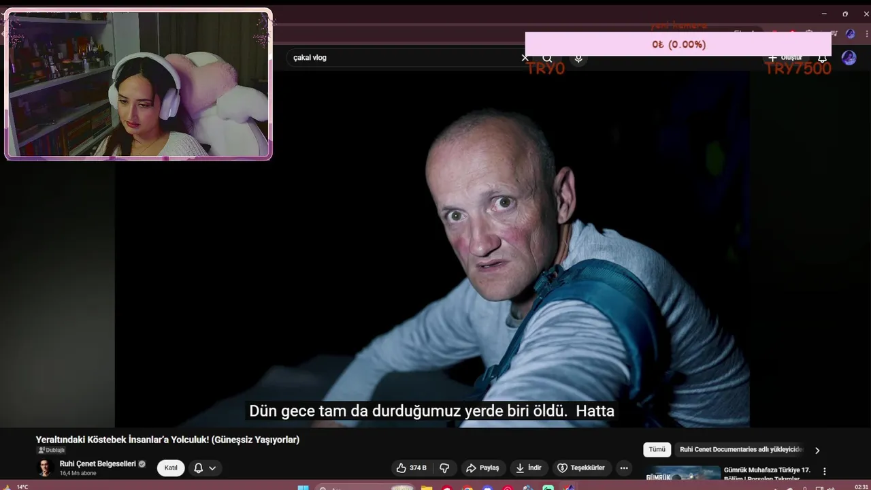Viewport: 871px width, 490px height.
Task: Expand the notification bell dropdown
Action: pyautogui.click(x=205, y=468)
